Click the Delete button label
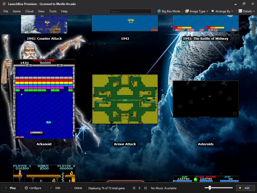 (78, 188)
